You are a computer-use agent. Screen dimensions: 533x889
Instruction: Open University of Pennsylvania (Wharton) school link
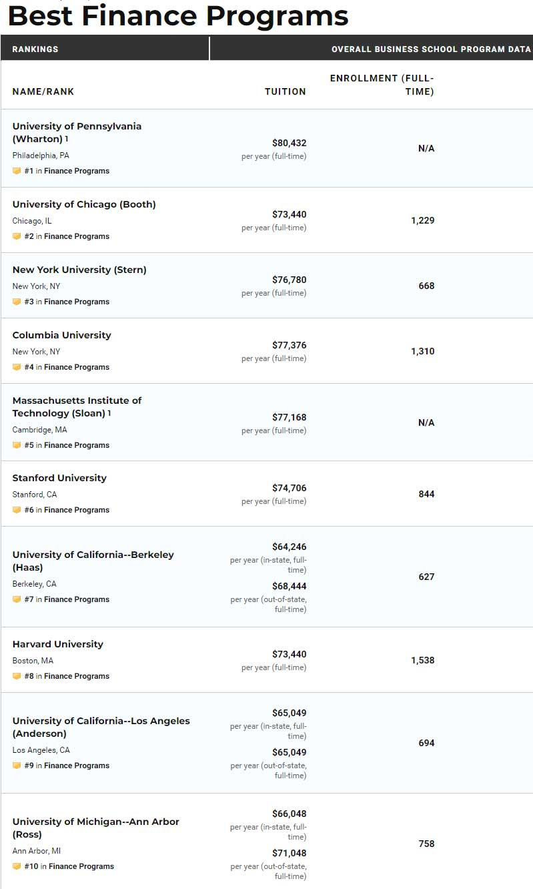coord(77,132)
